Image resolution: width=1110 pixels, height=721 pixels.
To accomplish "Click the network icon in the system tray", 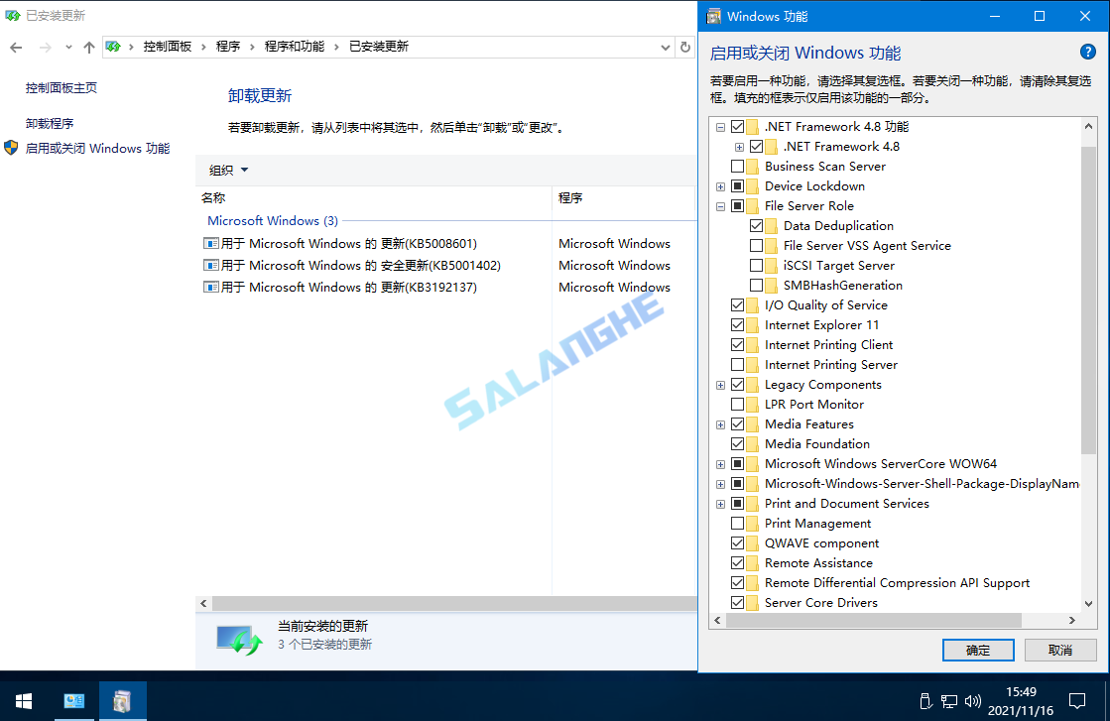I will pos(949,701).
